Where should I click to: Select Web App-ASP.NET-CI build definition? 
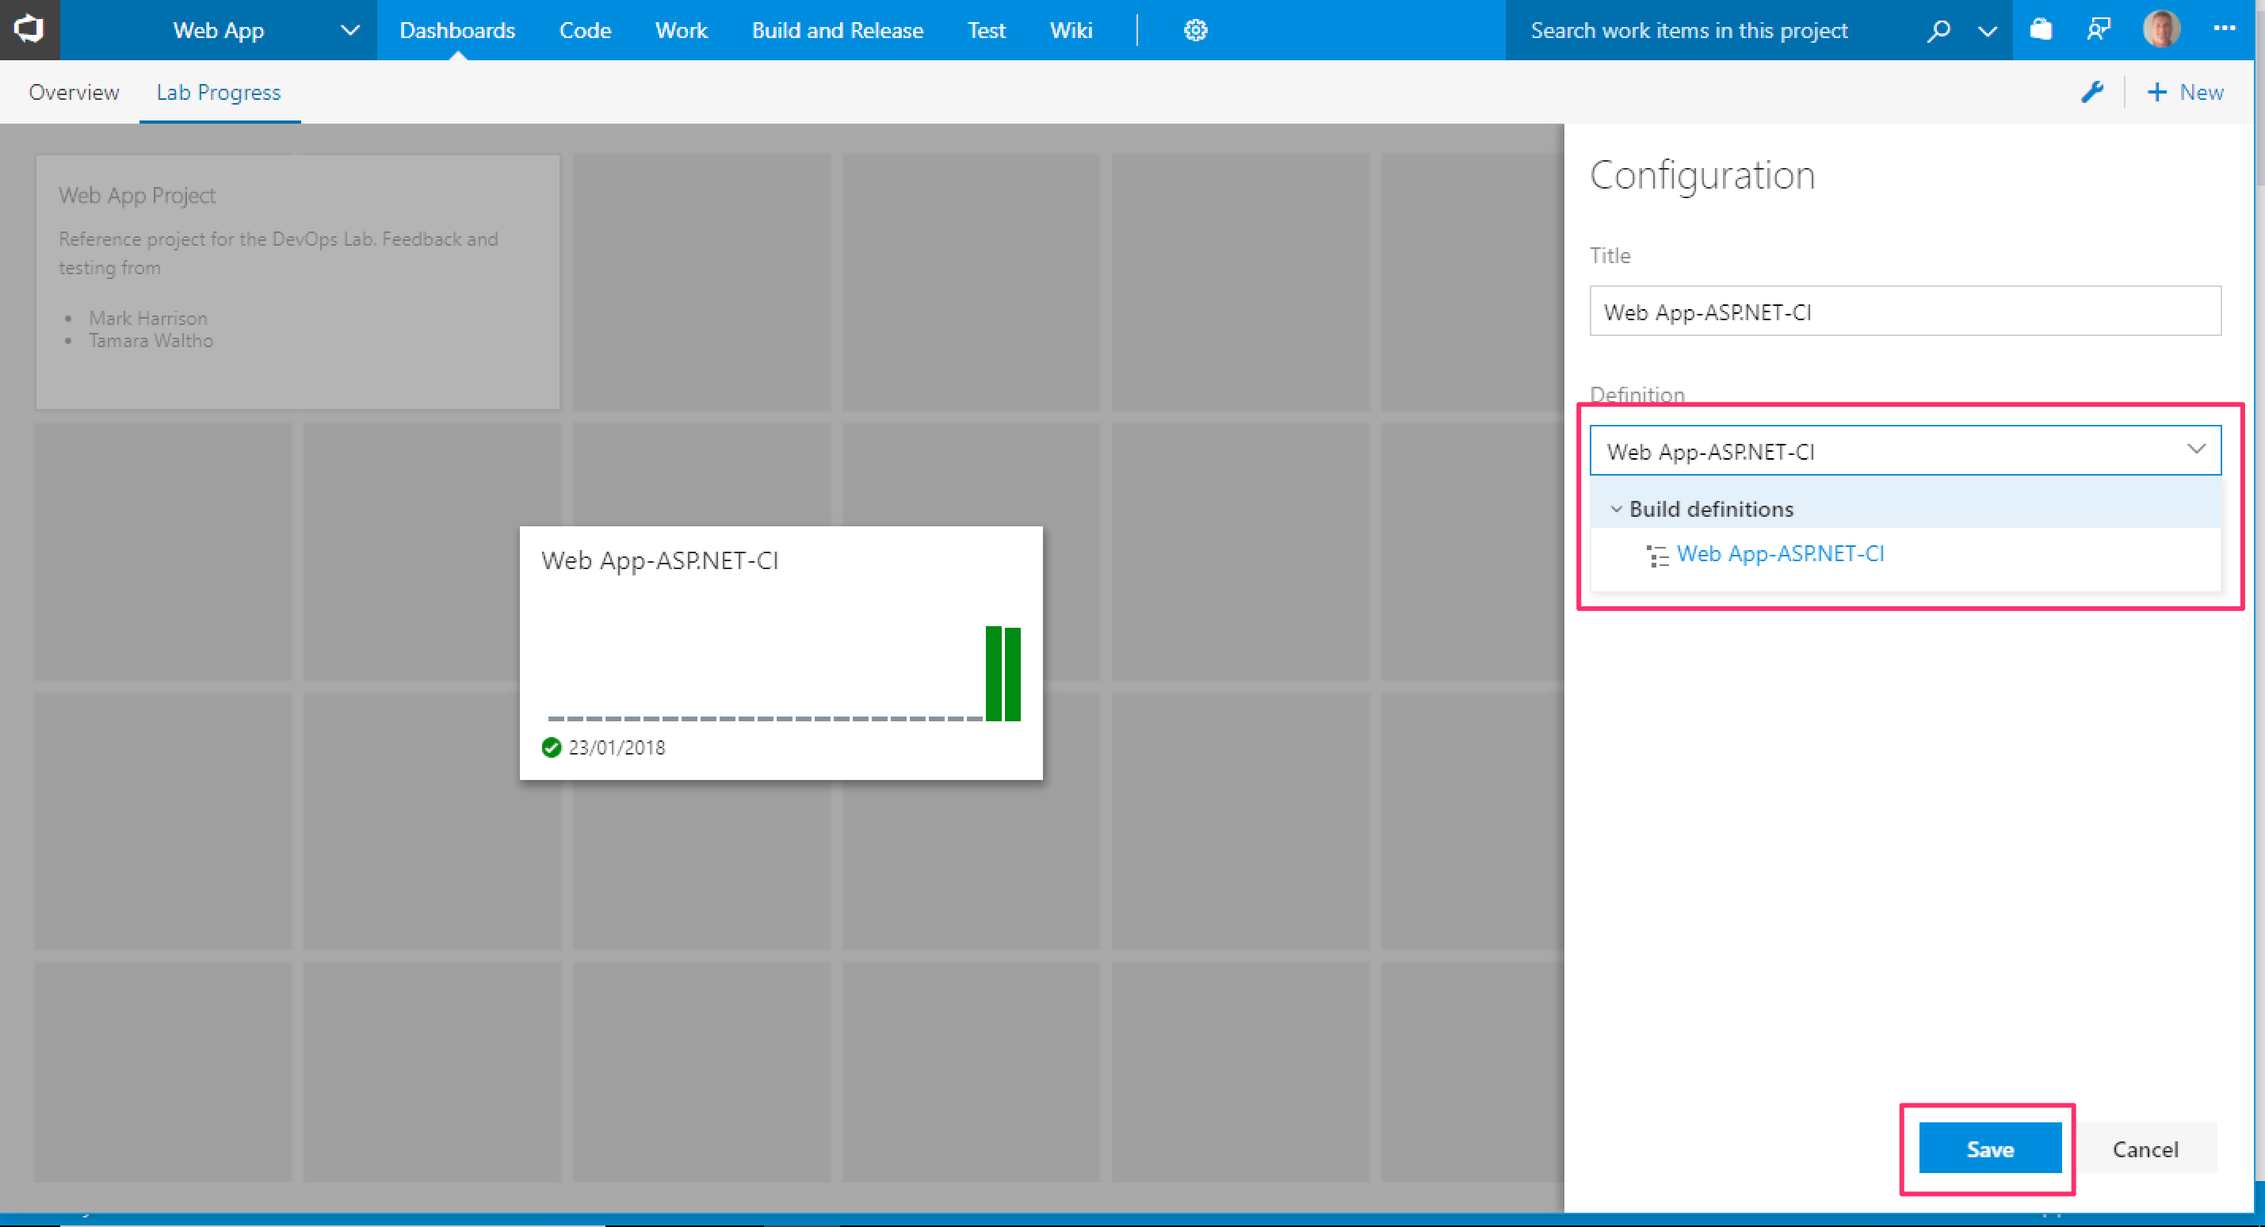(1780, 554)
